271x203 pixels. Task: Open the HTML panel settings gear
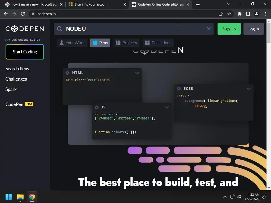point(67,73)
